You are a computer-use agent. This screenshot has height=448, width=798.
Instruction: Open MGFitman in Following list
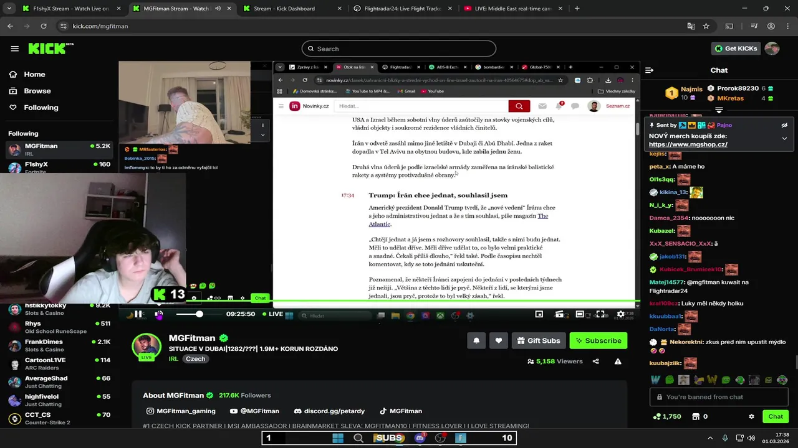[x=59, y=149]
